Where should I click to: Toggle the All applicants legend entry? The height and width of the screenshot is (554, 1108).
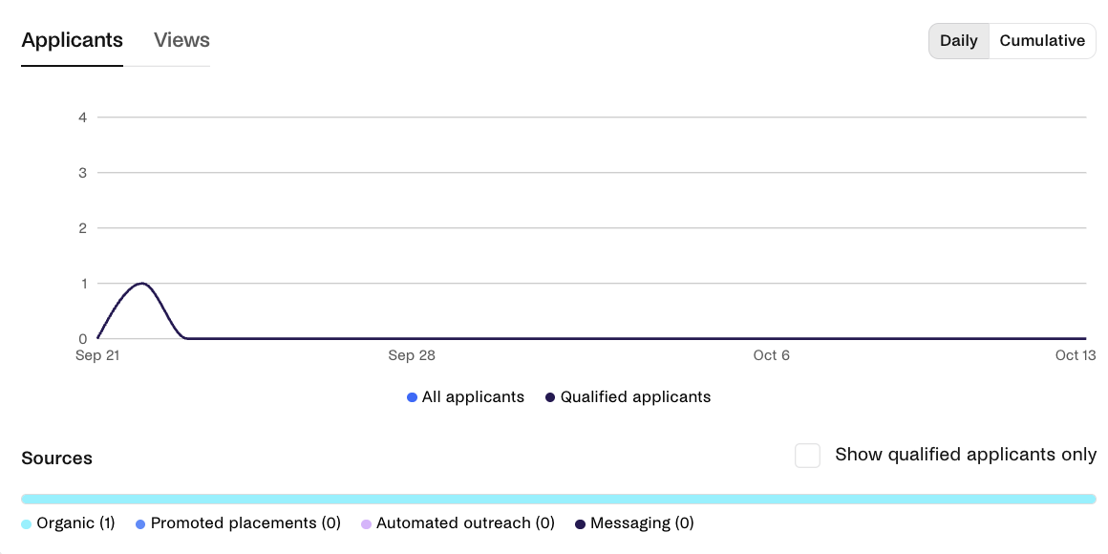click(x=466, y=397)
